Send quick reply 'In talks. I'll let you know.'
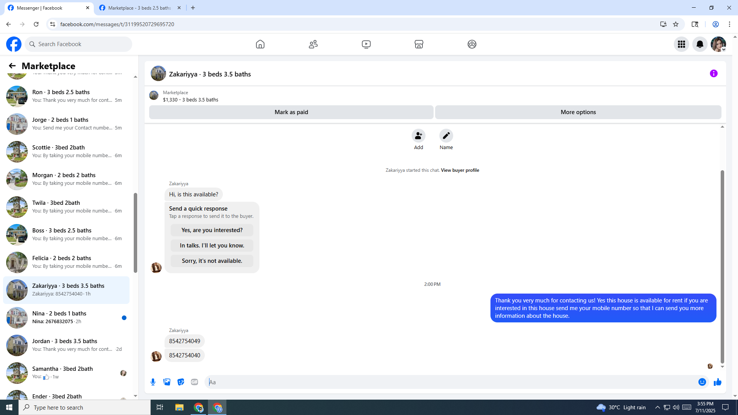 click(x=212, y=246)
